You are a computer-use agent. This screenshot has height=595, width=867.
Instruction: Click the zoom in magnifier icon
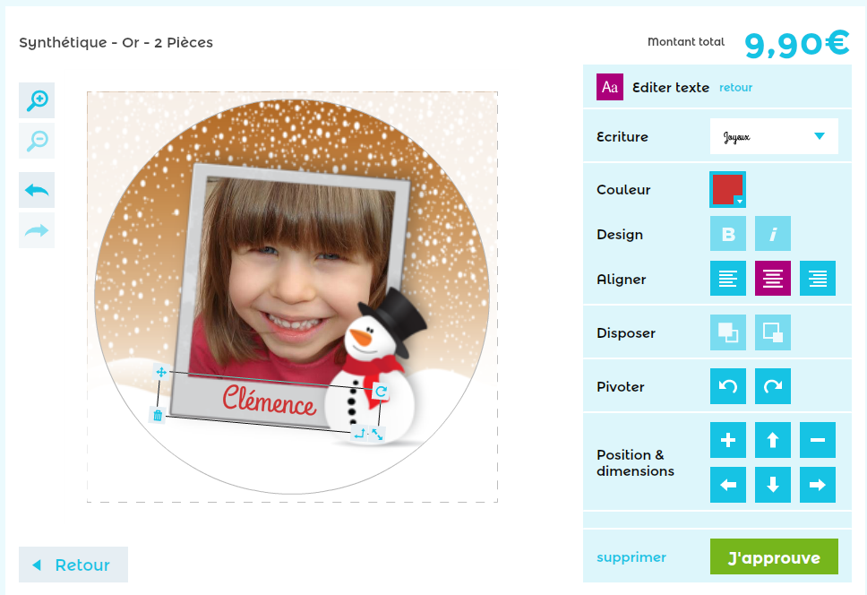click(x=37, y=100)
